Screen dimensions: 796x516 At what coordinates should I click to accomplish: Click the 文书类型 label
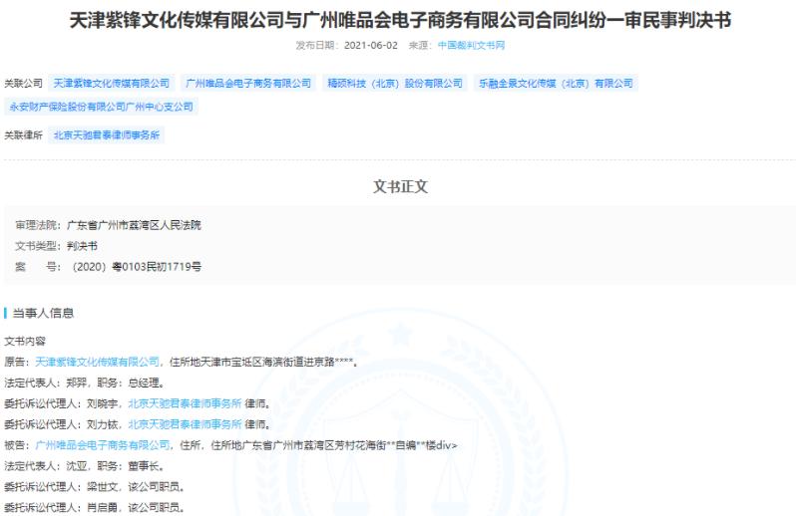[x=38, y=246]
